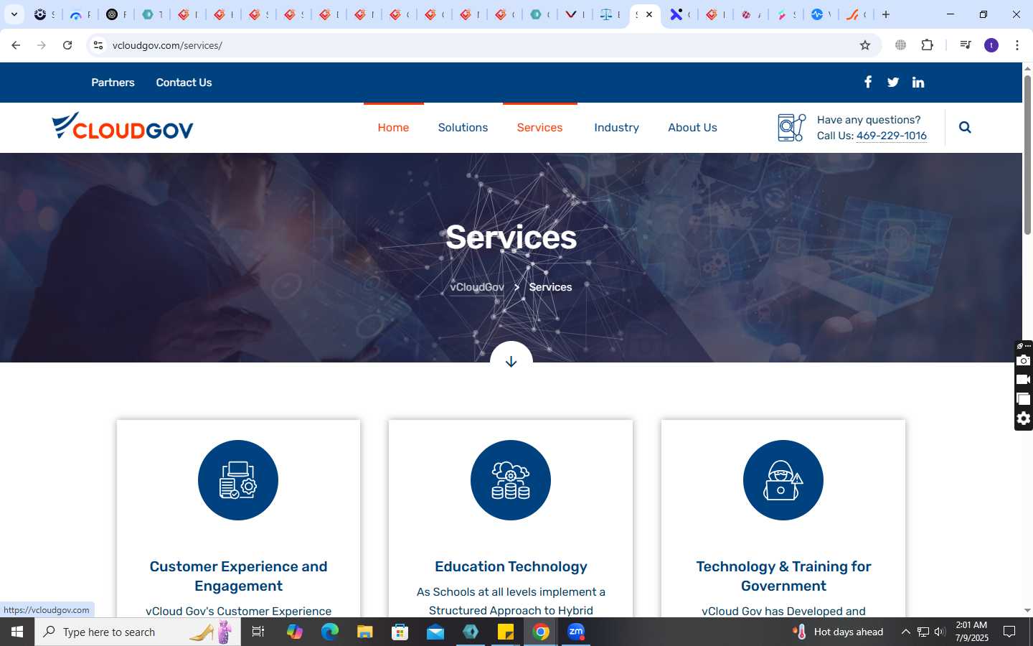
Task: Open the Facebook social icon
Action: pos(868,82)
